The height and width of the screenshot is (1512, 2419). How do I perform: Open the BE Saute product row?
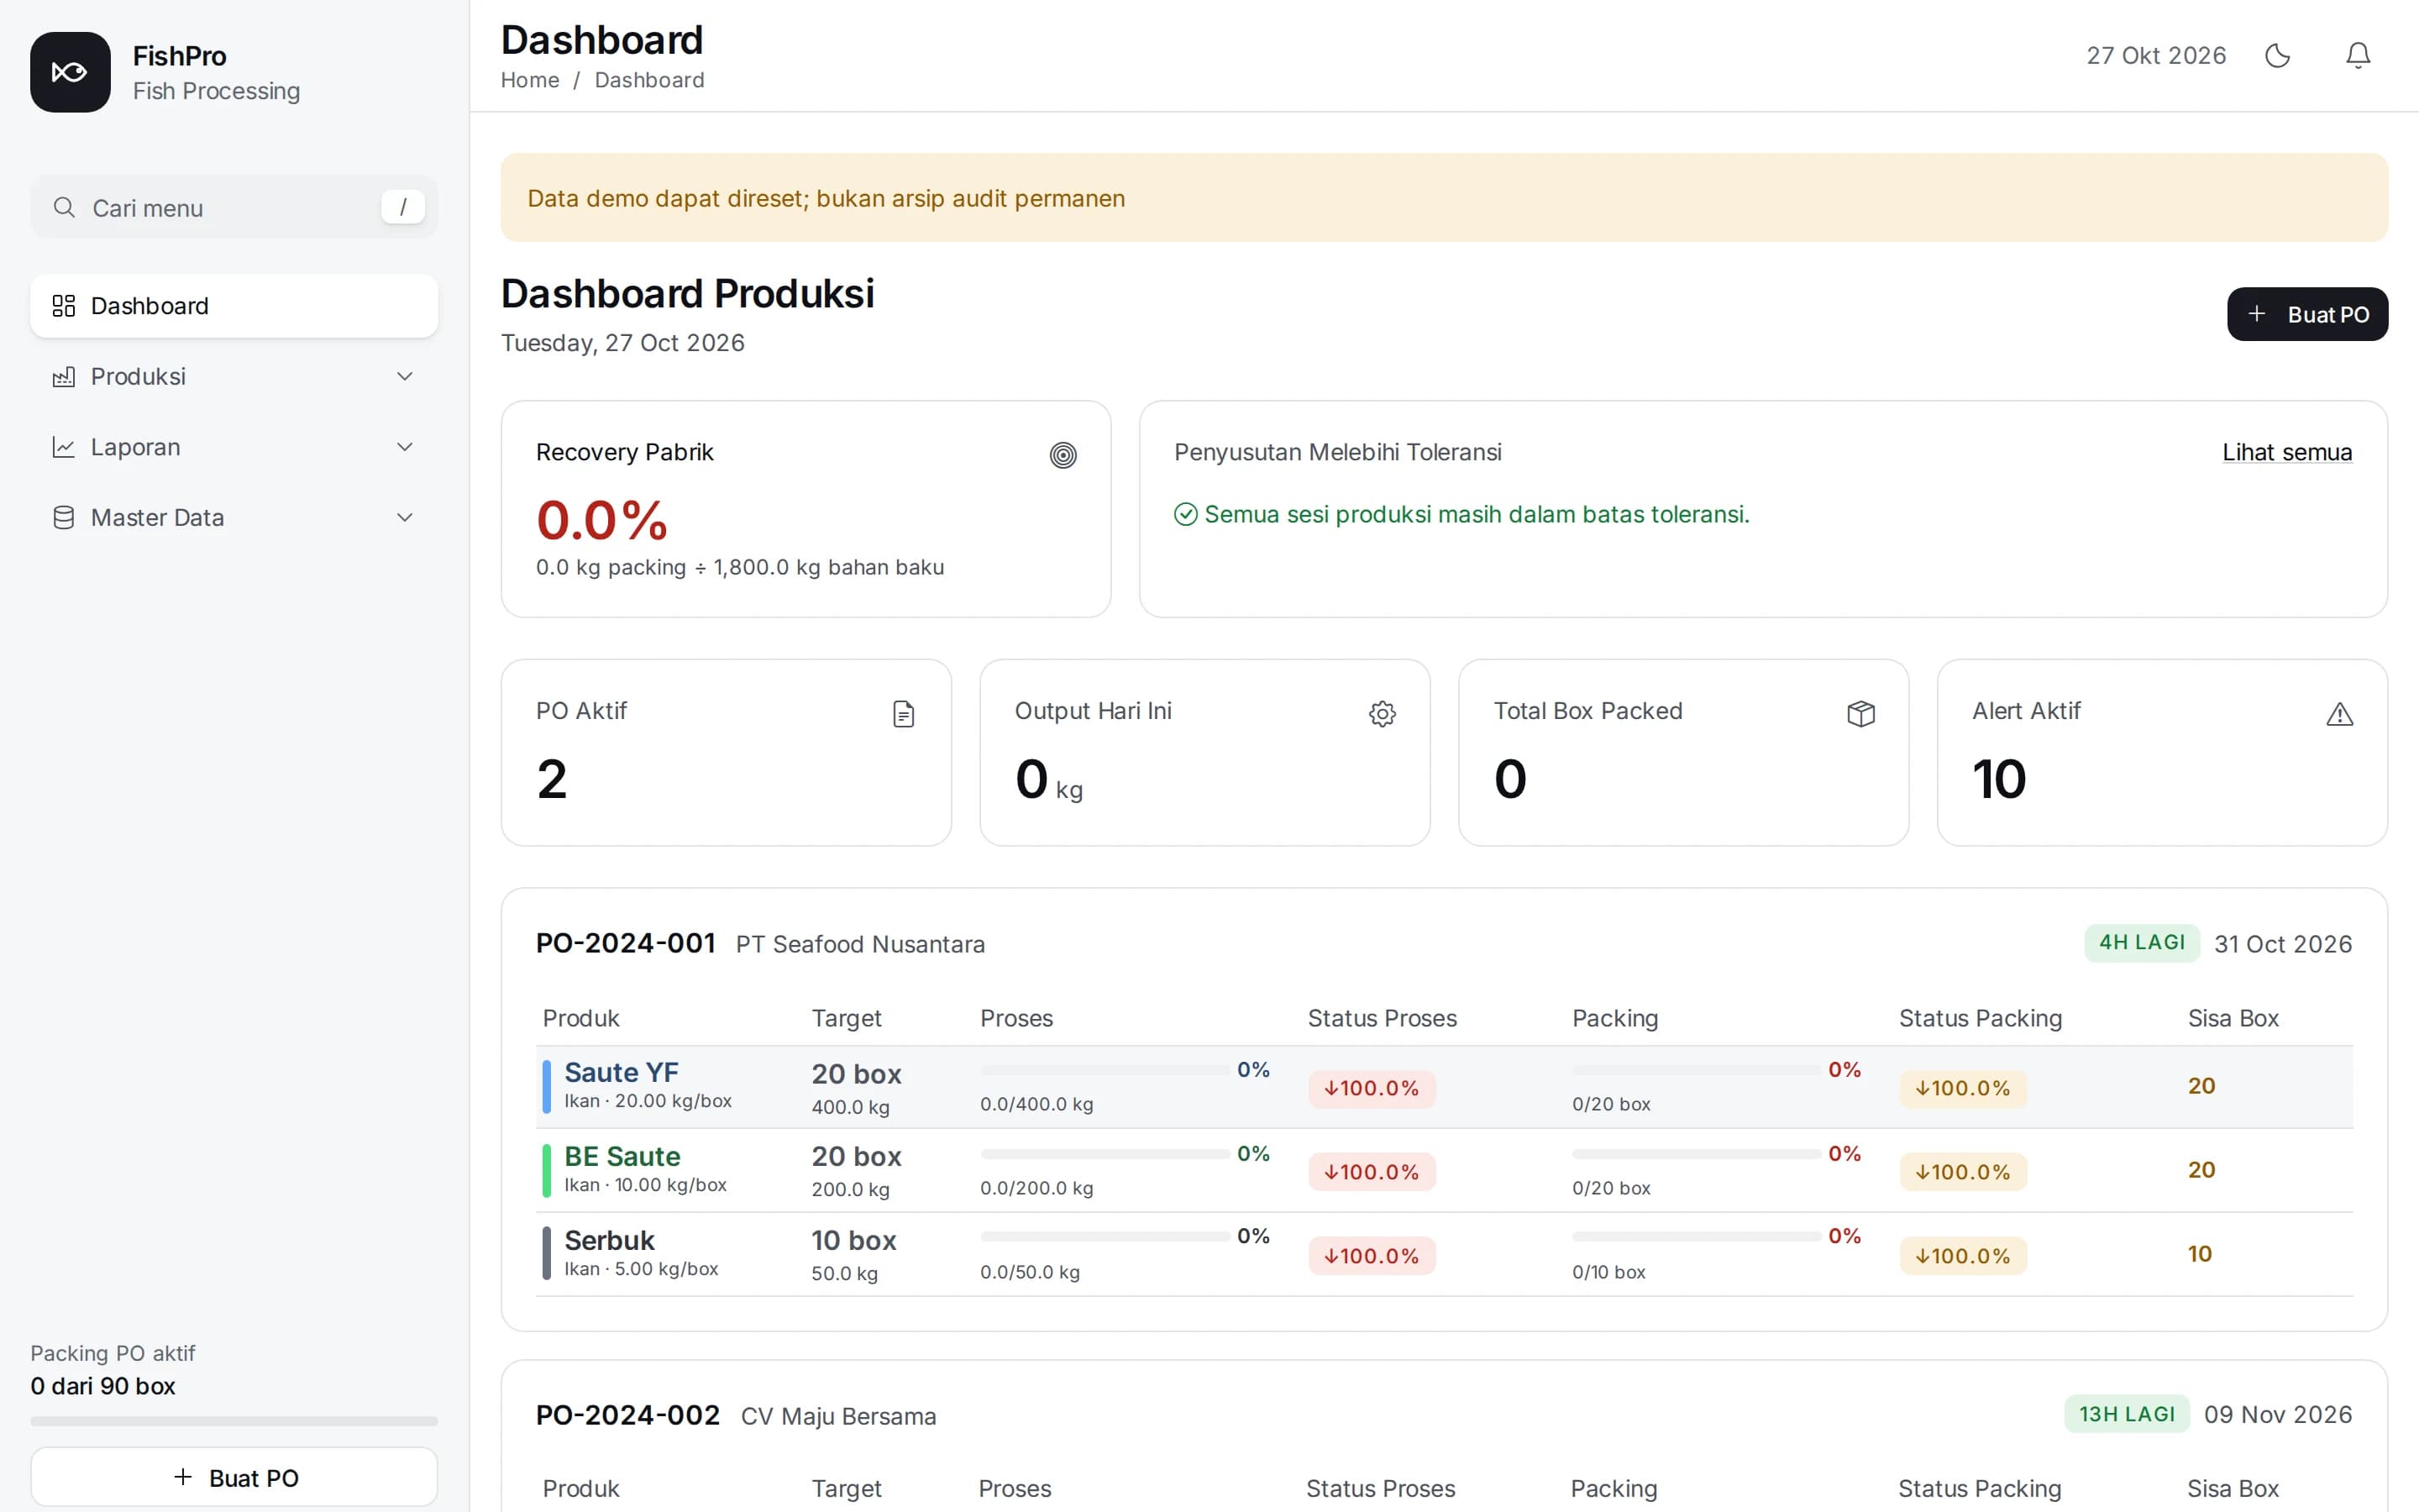pyautogui.click(x=1443, y=1170)
